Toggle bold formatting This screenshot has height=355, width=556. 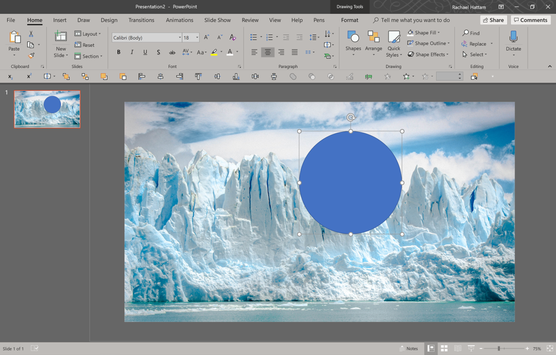118,52
